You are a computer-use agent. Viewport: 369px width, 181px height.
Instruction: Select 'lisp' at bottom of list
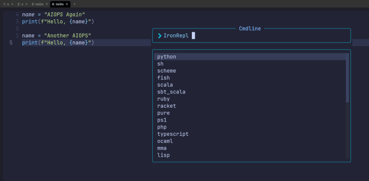(x=250, y=155)
